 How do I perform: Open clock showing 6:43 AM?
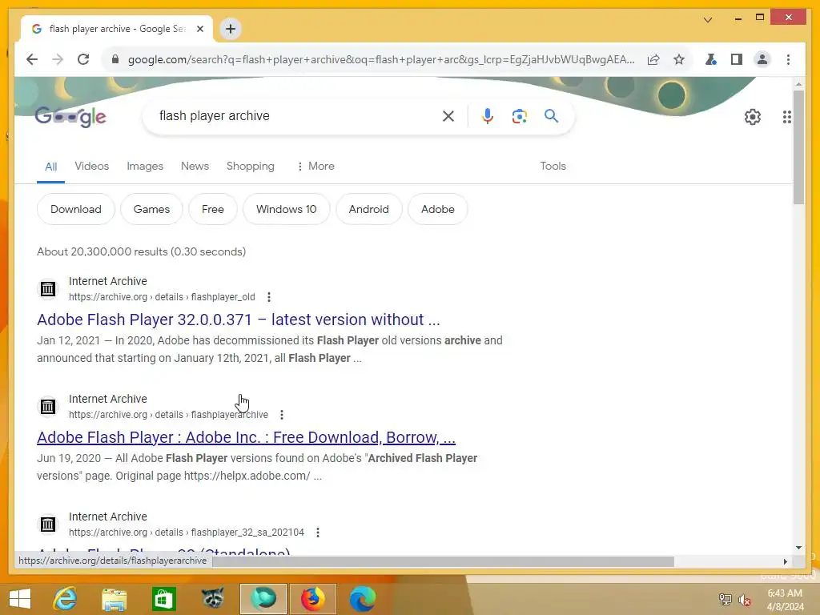pos(785,600)
